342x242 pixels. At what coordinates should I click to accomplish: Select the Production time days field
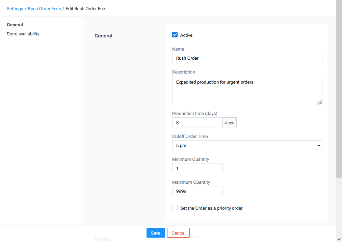tap(197, 122)
